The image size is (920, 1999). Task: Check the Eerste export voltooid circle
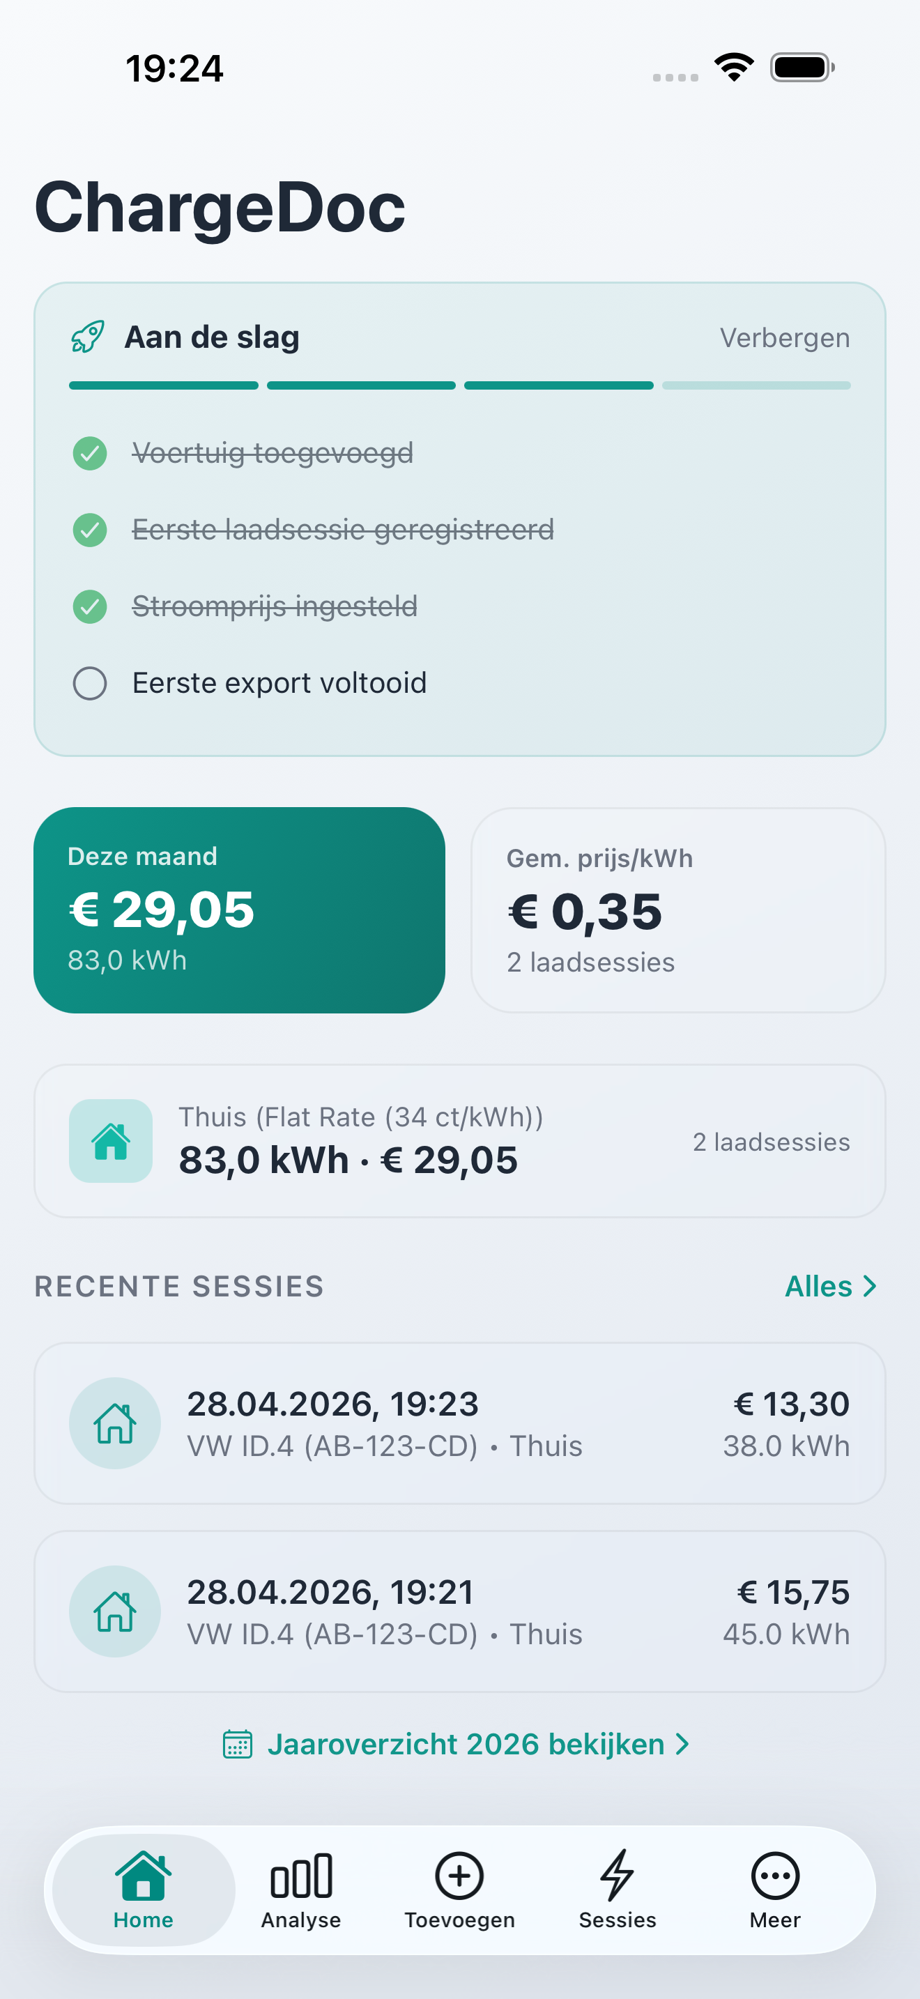coord(90,684)
